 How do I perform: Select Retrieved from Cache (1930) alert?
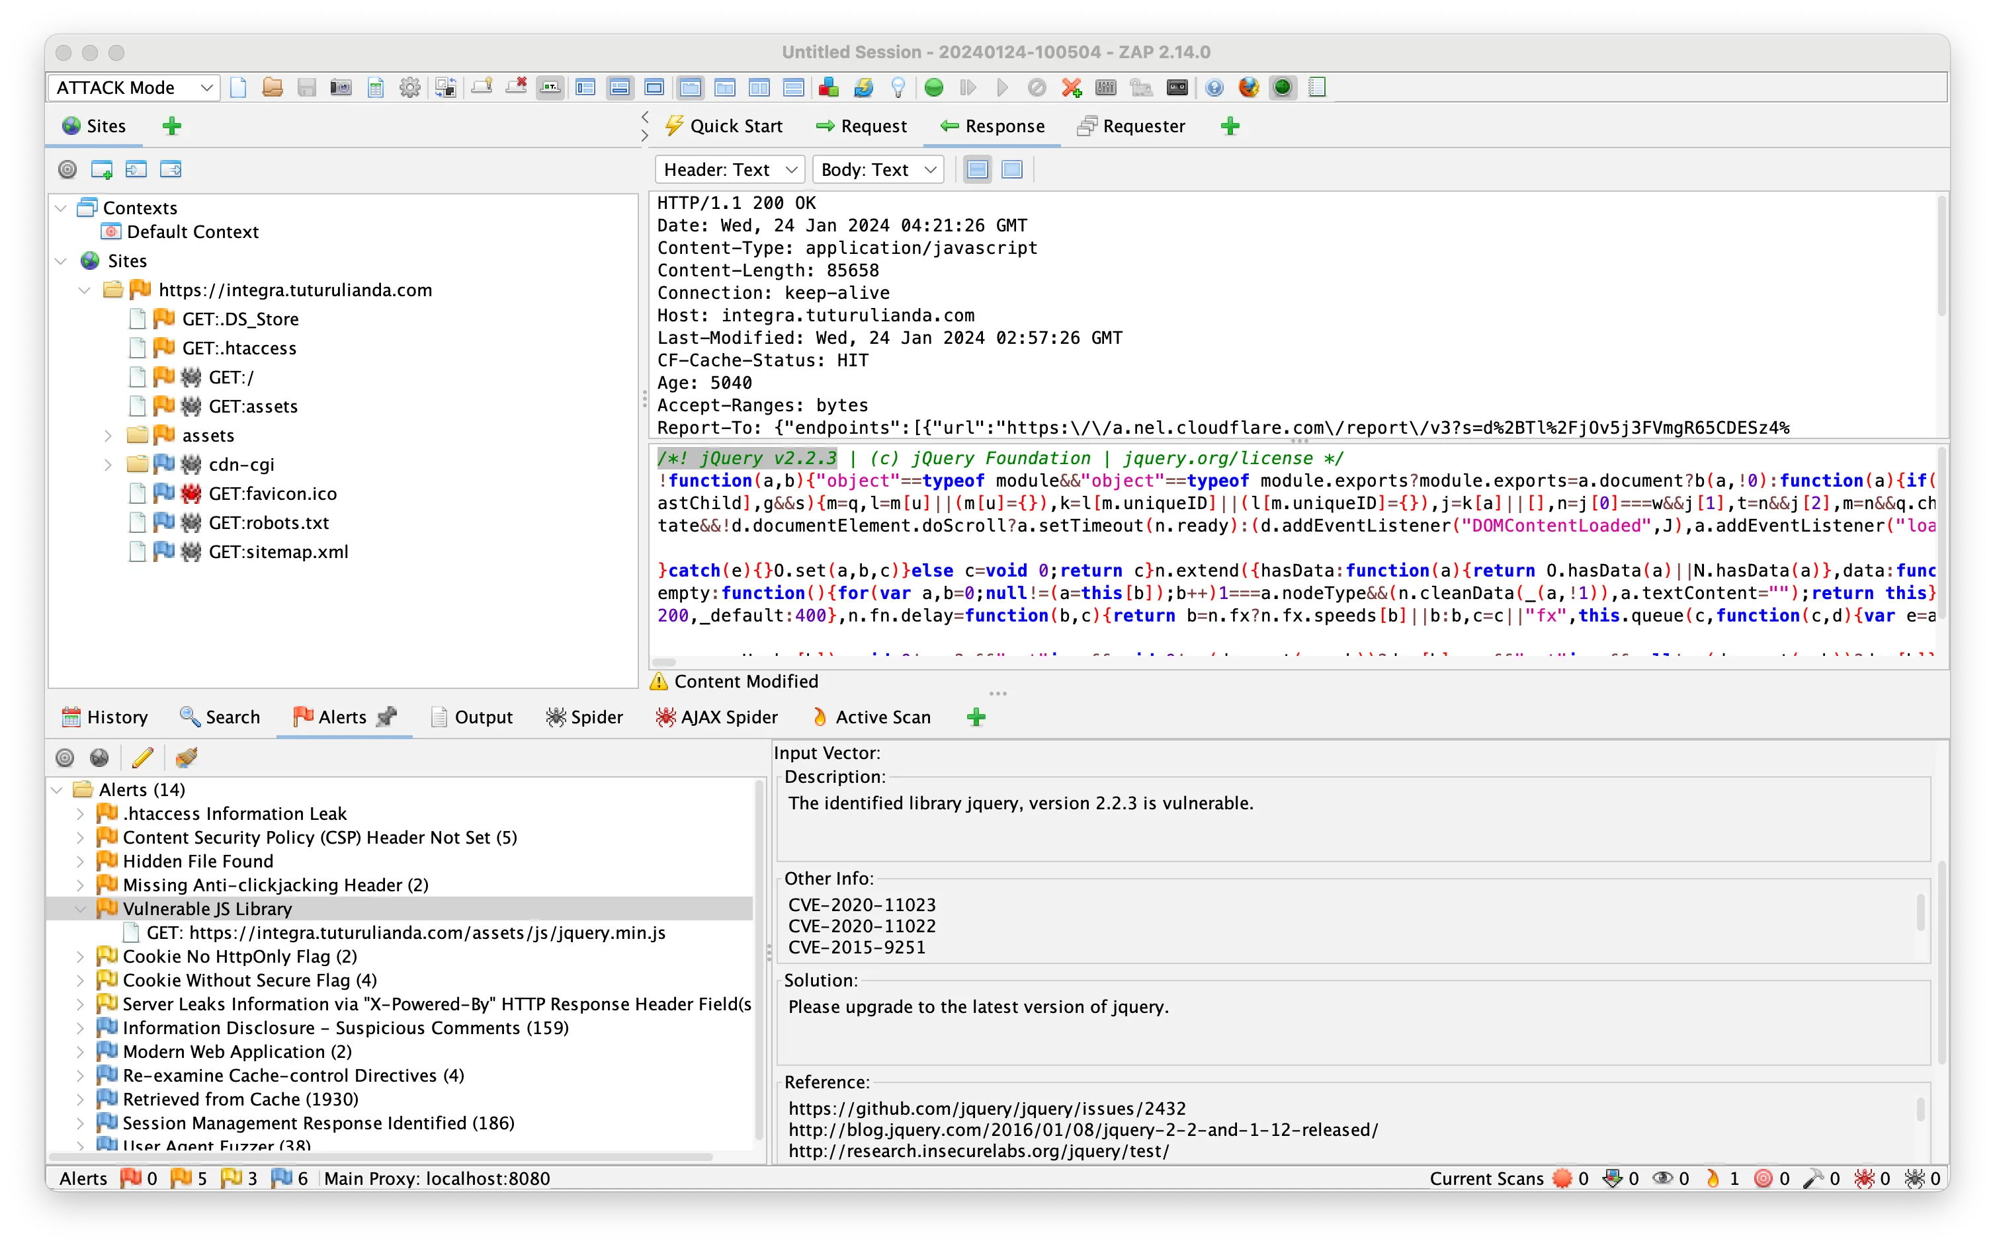click(240, 1100)
